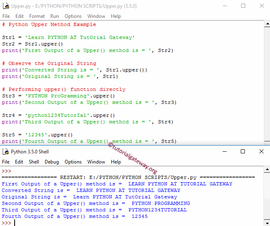Viewport: 270px width, 226px height.
Task: Click 'Original String' result line in Shell
Action: pyautogui.click(x=89, y=197)
